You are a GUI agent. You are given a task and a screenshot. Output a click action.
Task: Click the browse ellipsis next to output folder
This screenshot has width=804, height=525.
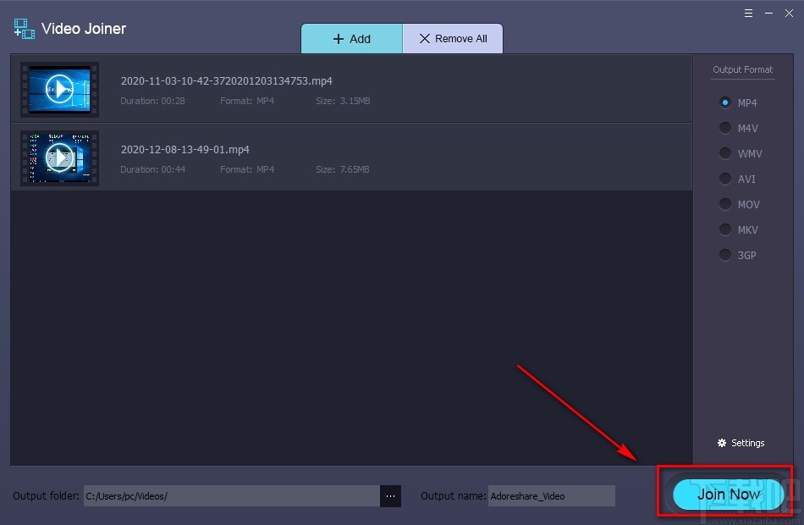coord(390,496)
